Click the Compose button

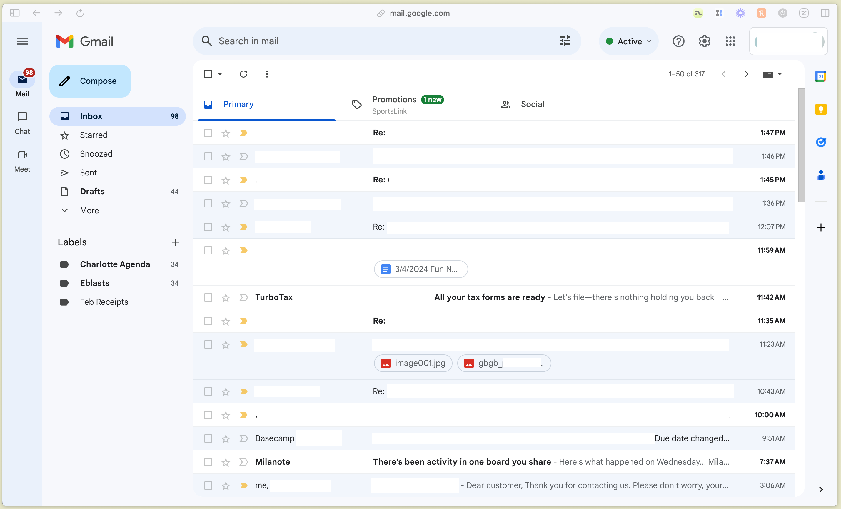coord(90,81)
